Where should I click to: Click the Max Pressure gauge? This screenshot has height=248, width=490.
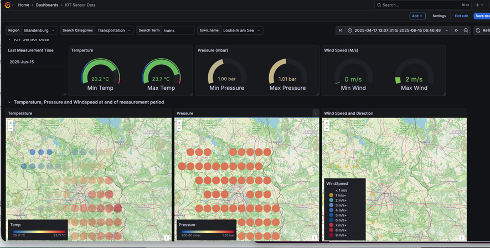coord(287,74)
